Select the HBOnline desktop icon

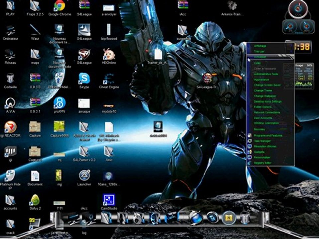point(109,56)
